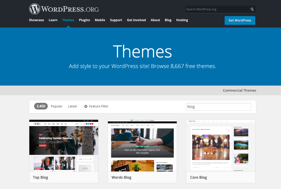Open the Commercial Themes link
This screenshot has height=189, width=281.
[x=239, y=90]
